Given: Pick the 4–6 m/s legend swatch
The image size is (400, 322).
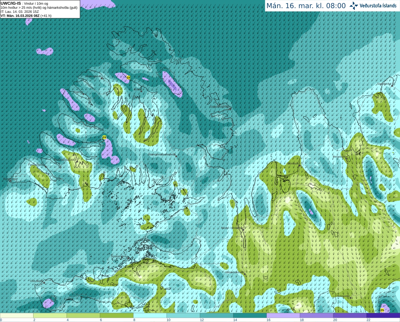Looking at the screenshot, I should 83,315.
